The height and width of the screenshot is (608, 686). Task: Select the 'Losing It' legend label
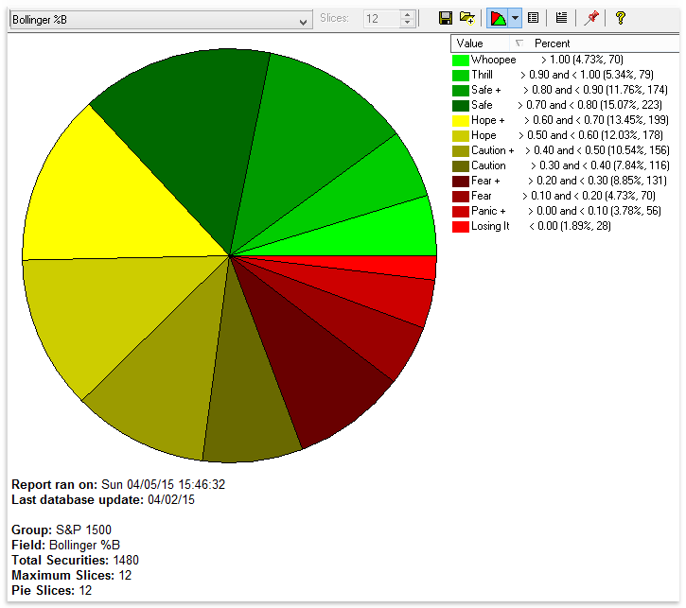[490, 226]
